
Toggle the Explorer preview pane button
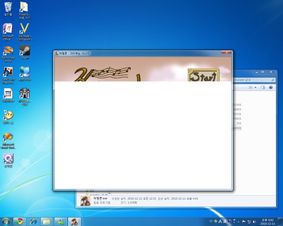pyautogui.click(x=263, y=87)
